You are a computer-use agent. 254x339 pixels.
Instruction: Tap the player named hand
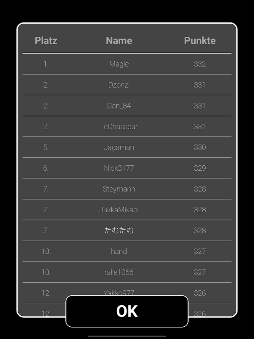[119, 251]
